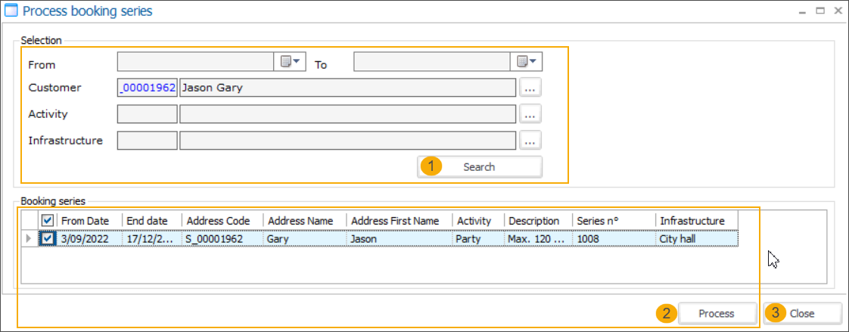
Task: Open the Customer lookup ellipsis button
Action: click(x=530, y=88)
